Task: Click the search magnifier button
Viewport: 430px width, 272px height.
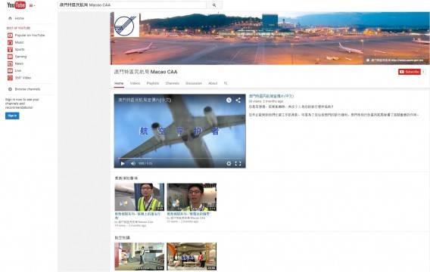Action: (214, 5)
